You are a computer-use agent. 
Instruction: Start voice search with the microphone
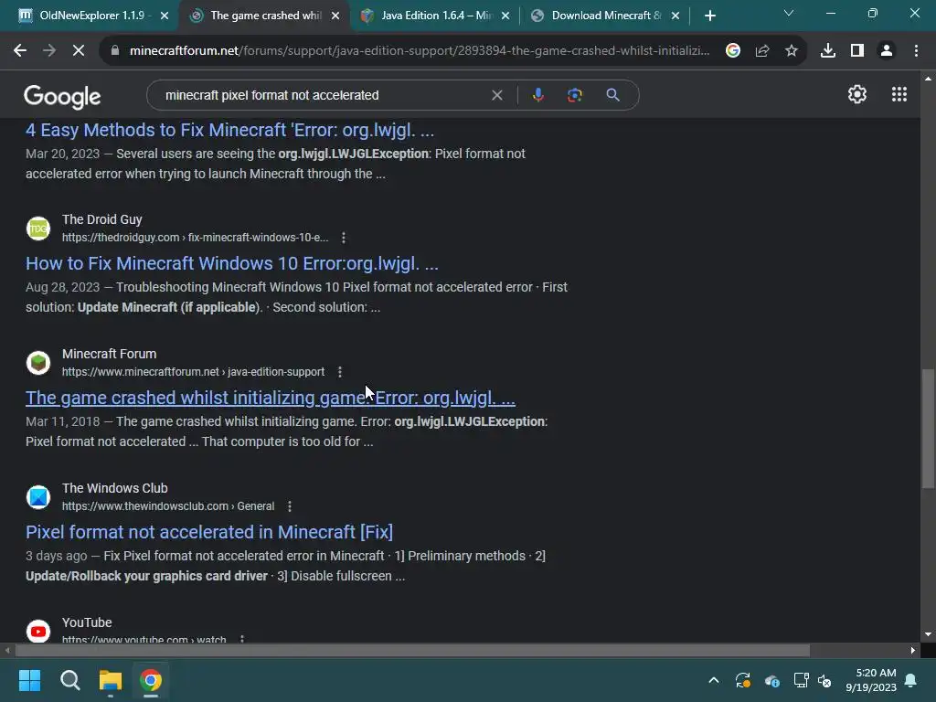tap(538, 95)
